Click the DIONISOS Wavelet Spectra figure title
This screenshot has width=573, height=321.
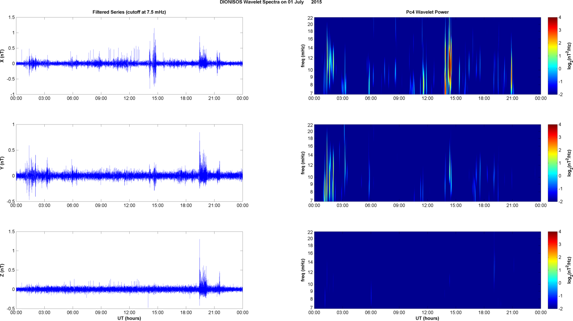pos(271,2)
